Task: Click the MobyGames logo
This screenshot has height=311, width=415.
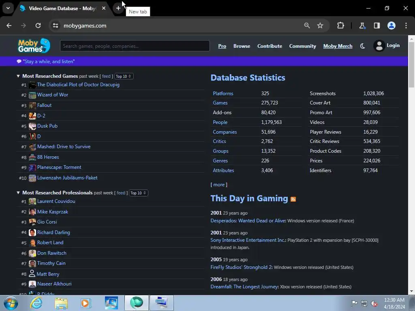Action: coord(34,46)
